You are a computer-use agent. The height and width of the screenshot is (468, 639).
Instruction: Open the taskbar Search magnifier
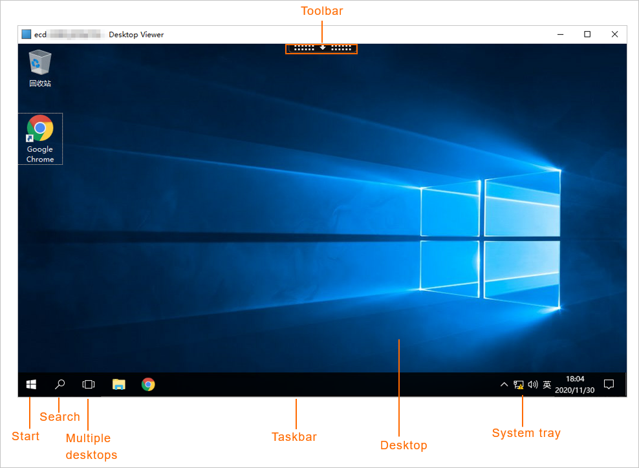(x=60, y=384)
